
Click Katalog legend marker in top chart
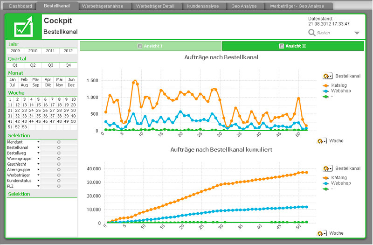point(325,85)
